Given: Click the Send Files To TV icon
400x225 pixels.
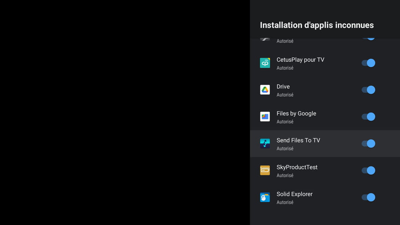Looking at the screenshot, I should pos(265,144).
